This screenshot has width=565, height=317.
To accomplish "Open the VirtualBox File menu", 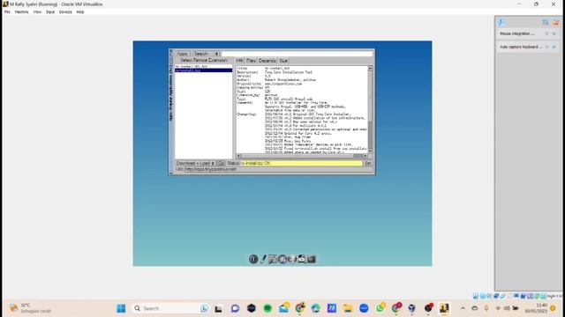I will (7, 11).
